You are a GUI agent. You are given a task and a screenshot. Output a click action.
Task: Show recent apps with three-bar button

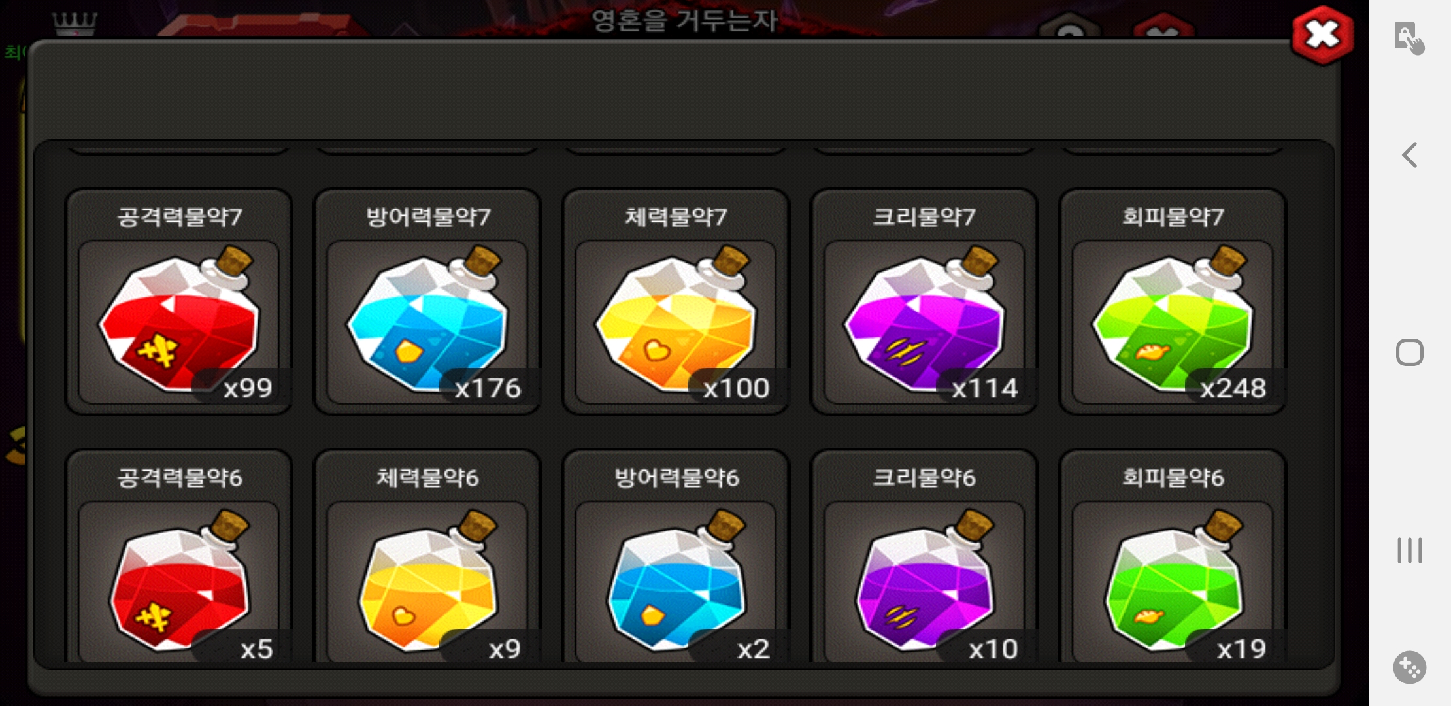coord(1409,550)
